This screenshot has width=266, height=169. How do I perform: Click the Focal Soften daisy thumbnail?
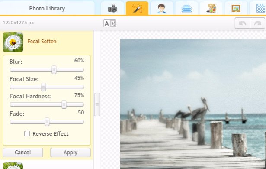pyautogui.click(x=13, y=42)
